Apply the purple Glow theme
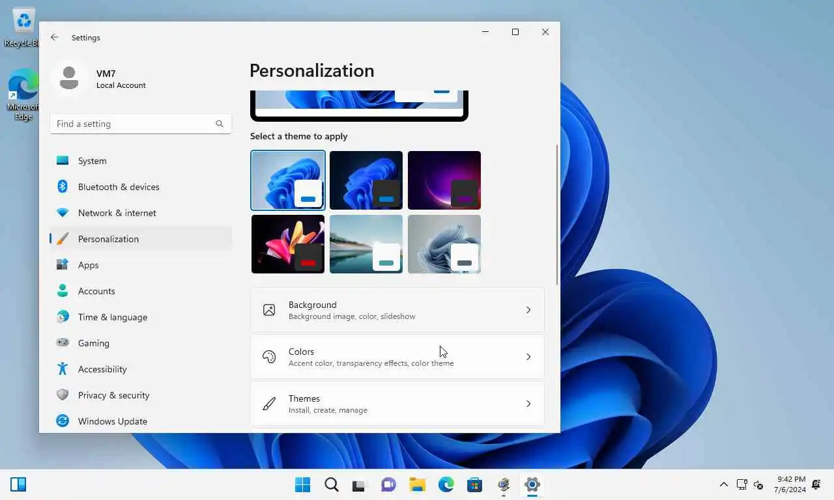The height and width of the screenshot is (500, 834). pyautogui.click(x=444, y=180)
